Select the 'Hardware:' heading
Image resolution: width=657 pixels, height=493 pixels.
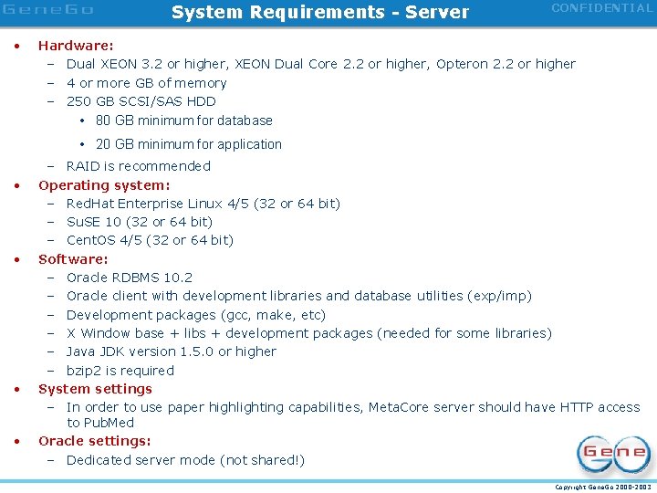[x=76, y=46]
